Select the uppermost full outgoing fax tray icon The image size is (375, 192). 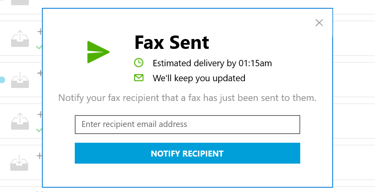click(20, 38)
